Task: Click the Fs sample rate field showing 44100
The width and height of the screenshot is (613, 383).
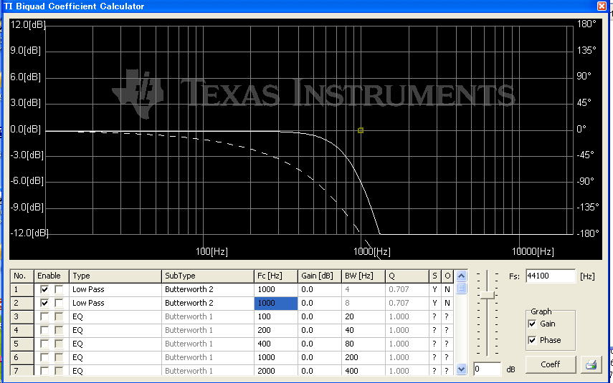Action: tap(551, 276)
